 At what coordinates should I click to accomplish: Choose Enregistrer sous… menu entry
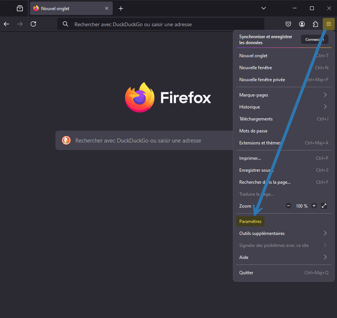[284, 170]
